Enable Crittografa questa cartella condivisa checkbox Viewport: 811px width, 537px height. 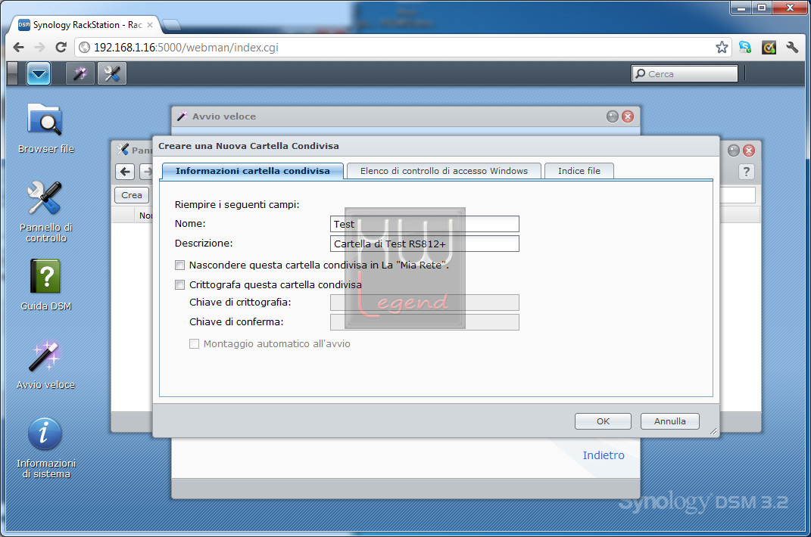(x=179, y=285)
